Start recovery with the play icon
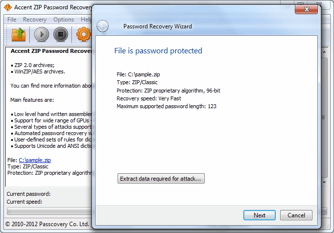 tap(41, 34)
